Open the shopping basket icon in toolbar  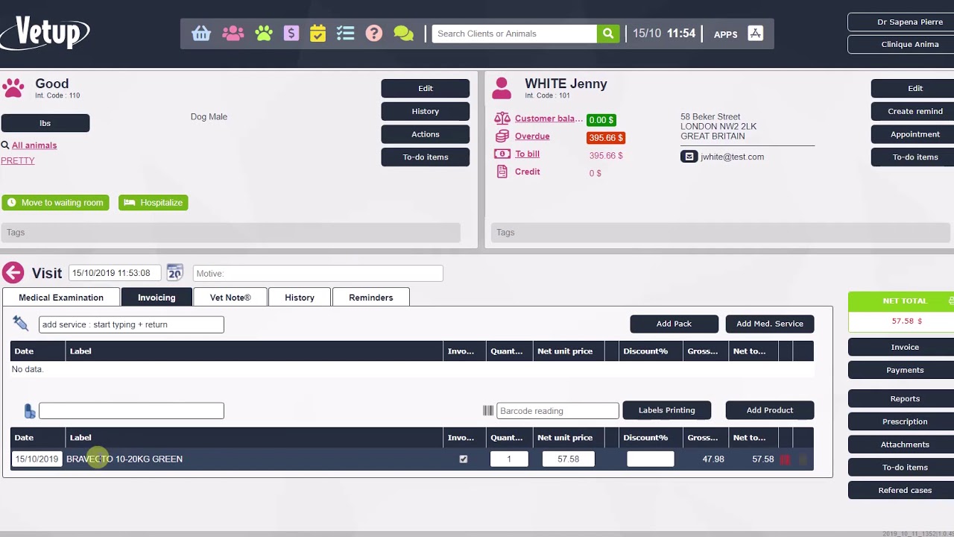[200, 34]
